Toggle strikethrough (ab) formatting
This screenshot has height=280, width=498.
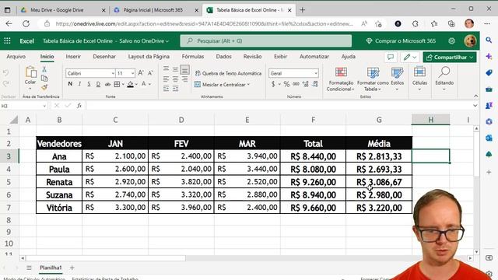pos(107,84)
